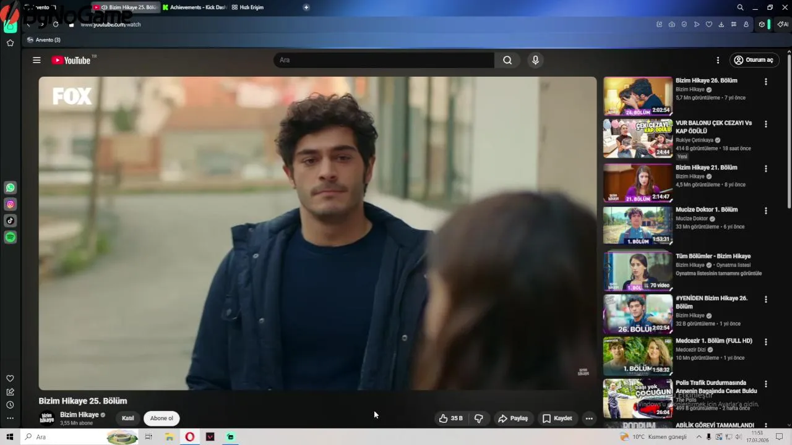Open the sidebar bookmarks star icon
792x445 pixels.
click(x=10, y=43)
